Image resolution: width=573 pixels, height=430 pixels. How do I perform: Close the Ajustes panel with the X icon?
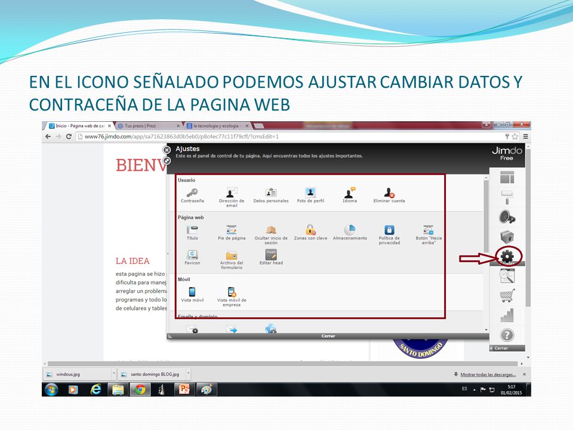167,150
